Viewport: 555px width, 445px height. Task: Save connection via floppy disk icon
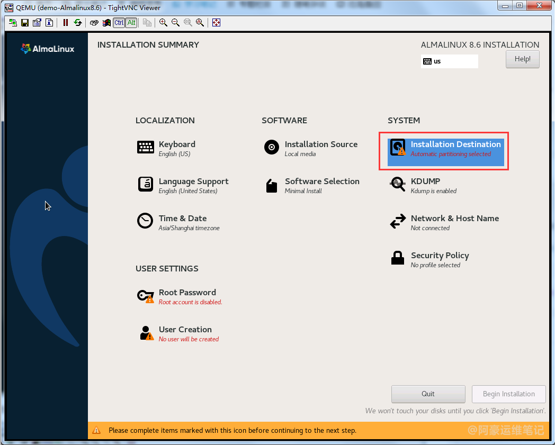(x=25, y=23)
